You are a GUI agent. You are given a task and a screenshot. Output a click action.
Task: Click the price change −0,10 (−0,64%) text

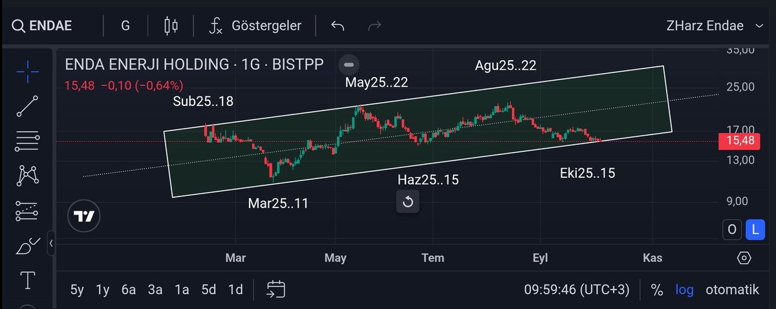click(142, 85)
